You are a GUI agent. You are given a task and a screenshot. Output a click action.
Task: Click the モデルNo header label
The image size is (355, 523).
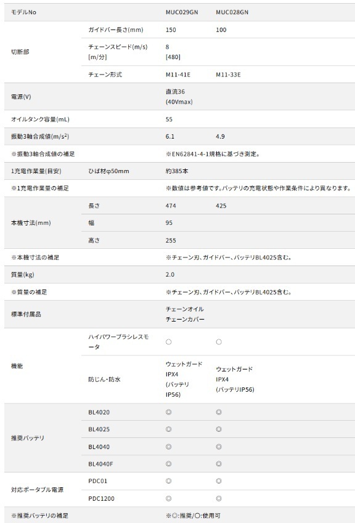click(23, 12)
